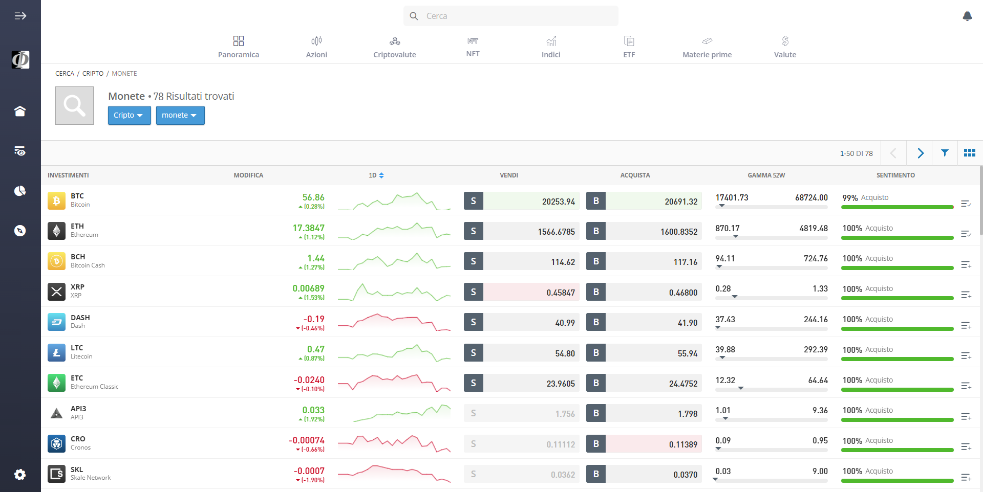Viewport: 983px width, 492px height.
Task: Buy CRO at 0.11389
Action: coord(644,444)
